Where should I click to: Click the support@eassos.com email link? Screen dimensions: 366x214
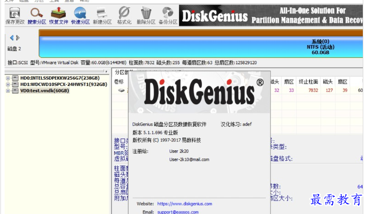(178, 212)
